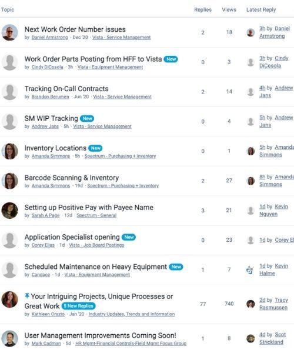The height and width of the screenshot is (353, 294).
Task: Click the "5 New Replies" badge
Action: click(78, 306)
